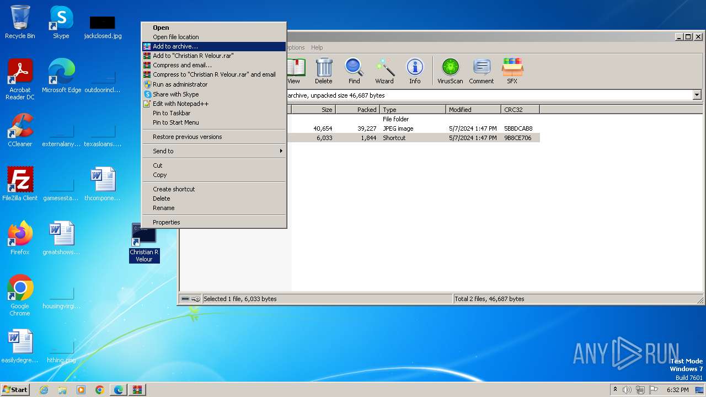Screen dimensions: 706x397
Task: Select Create shortcut
Action: click(x=213, y=189)
